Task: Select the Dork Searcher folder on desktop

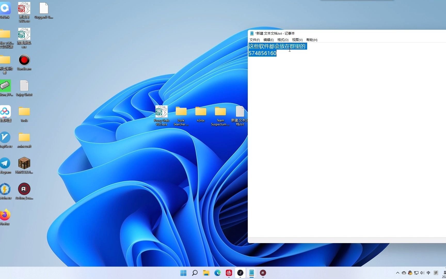Action: point(181,116)
